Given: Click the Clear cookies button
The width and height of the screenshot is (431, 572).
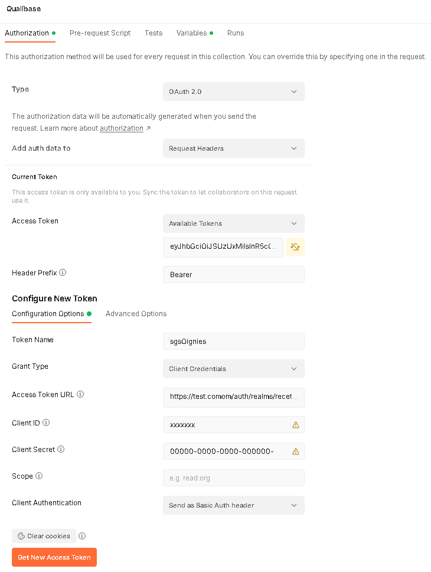Looking at the screenshot, I should click(x=44, y=535).
